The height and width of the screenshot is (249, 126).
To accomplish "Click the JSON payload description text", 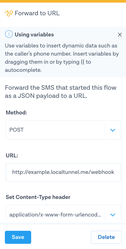I will tap(61, 92).
